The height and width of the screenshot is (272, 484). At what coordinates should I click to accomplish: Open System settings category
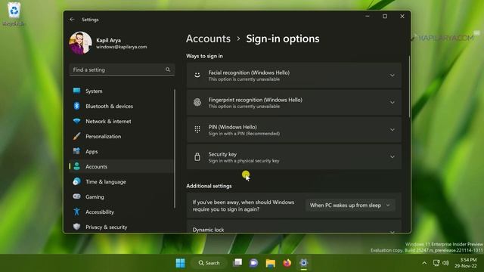pyautogui.click(x=121, y=91)
